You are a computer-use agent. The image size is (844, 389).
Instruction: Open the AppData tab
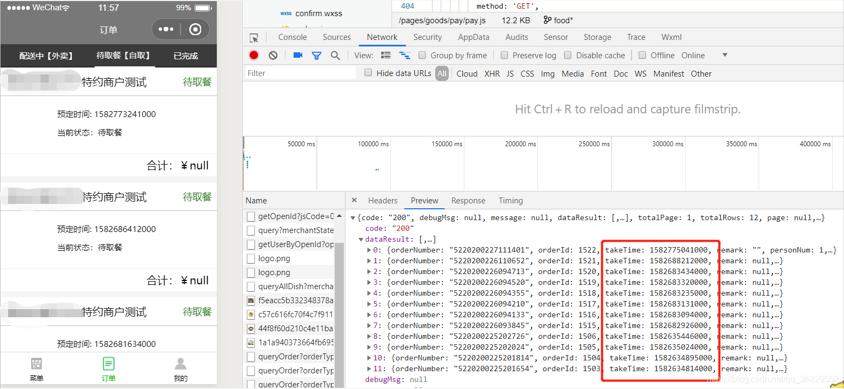[x=474, y=37]
